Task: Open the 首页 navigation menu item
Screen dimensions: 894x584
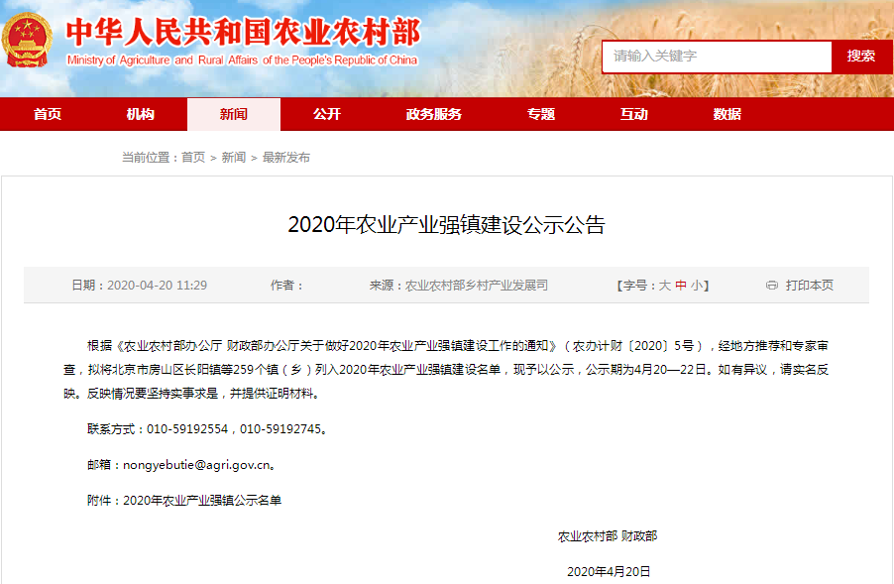Action: 47,114
